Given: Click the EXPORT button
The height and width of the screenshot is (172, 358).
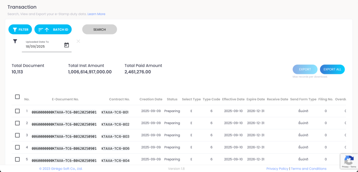Looking at the screenshot, I should tap(305, 69).
